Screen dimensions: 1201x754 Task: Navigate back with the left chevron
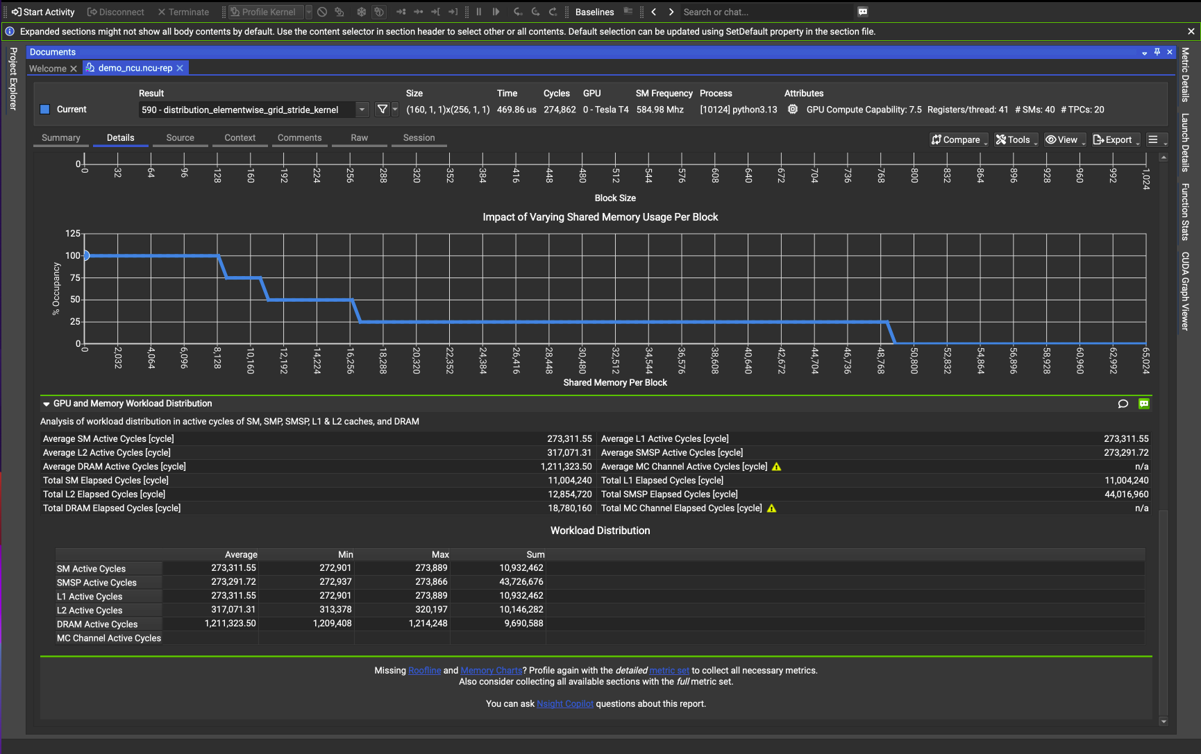[x=653, y=12]
